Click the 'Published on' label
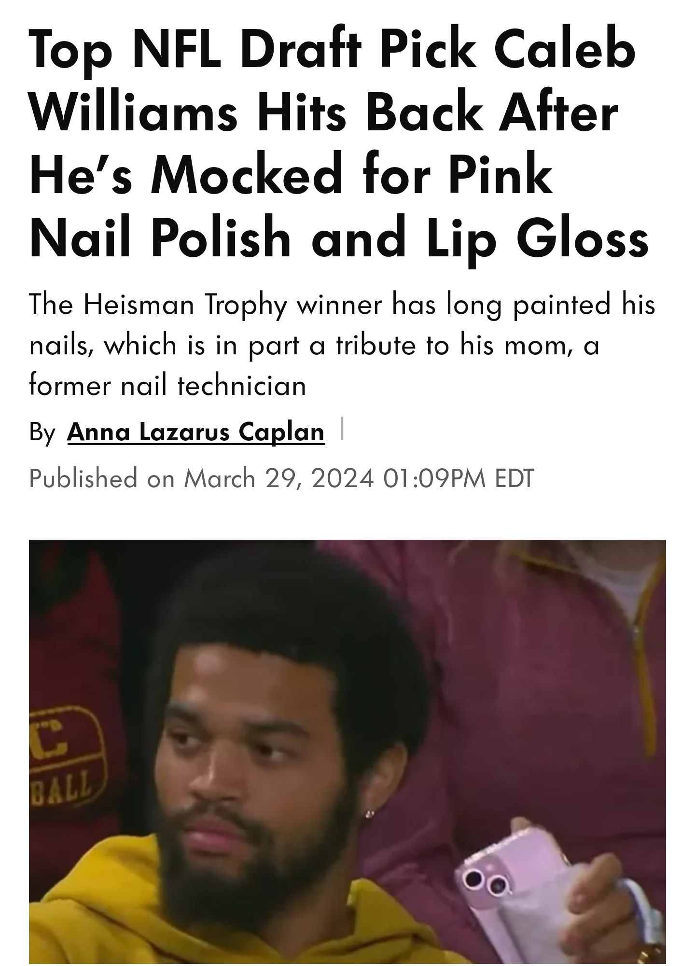Viewport: 695px width, 966px height. click(x=101, y=478)
